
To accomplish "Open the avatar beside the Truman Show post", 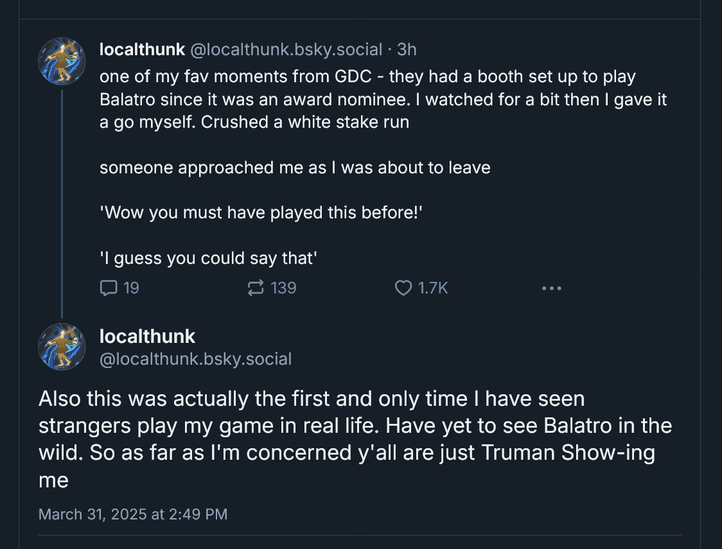I will tap(62, 347).
